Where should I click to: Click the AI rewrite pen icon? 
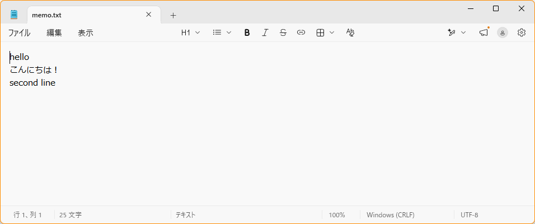452,33
